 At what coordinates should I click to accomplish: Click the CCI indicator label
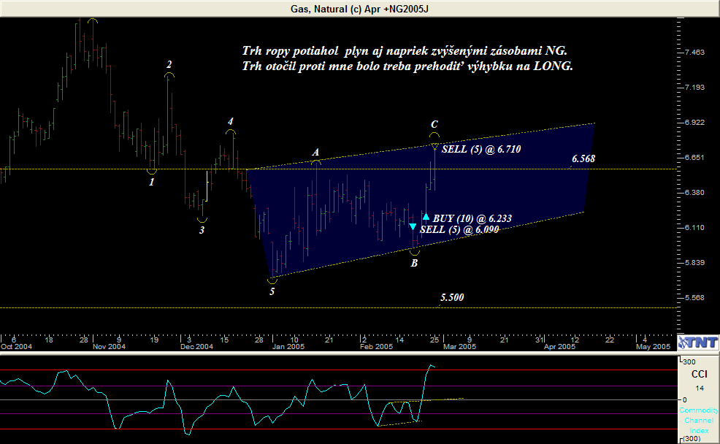click(700, 374)
